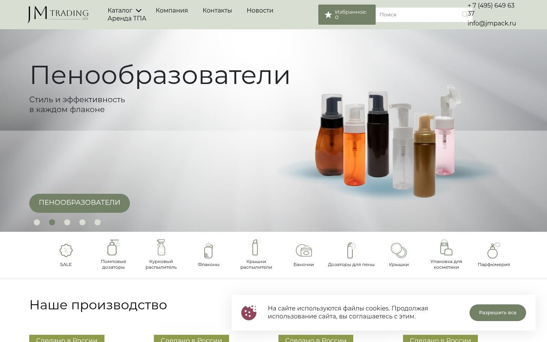Click the favorites star icon

(x=328, y=15)
